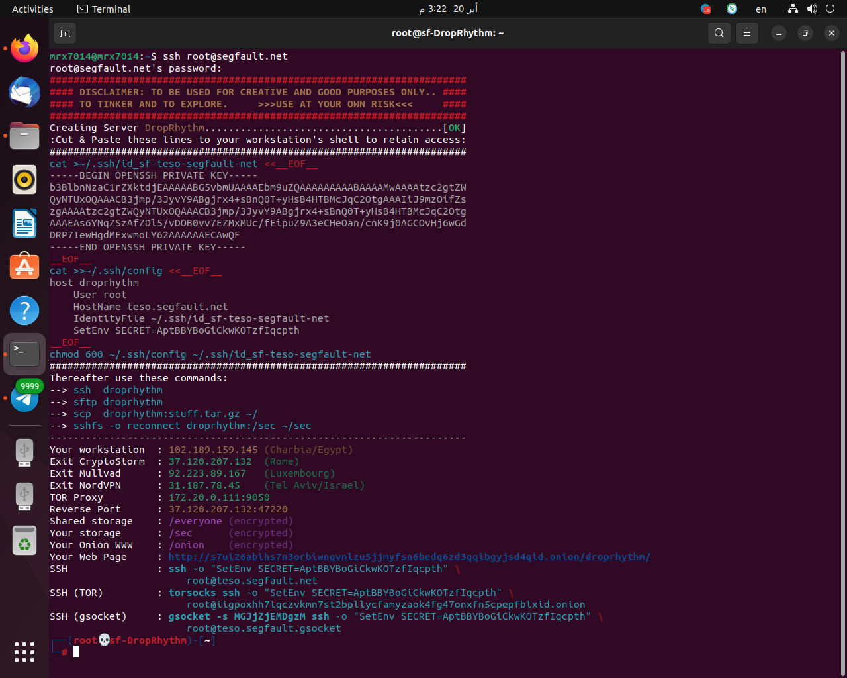847x678 pixels.
Task: Click the torsocks ssh command
Action: (335, 593)
